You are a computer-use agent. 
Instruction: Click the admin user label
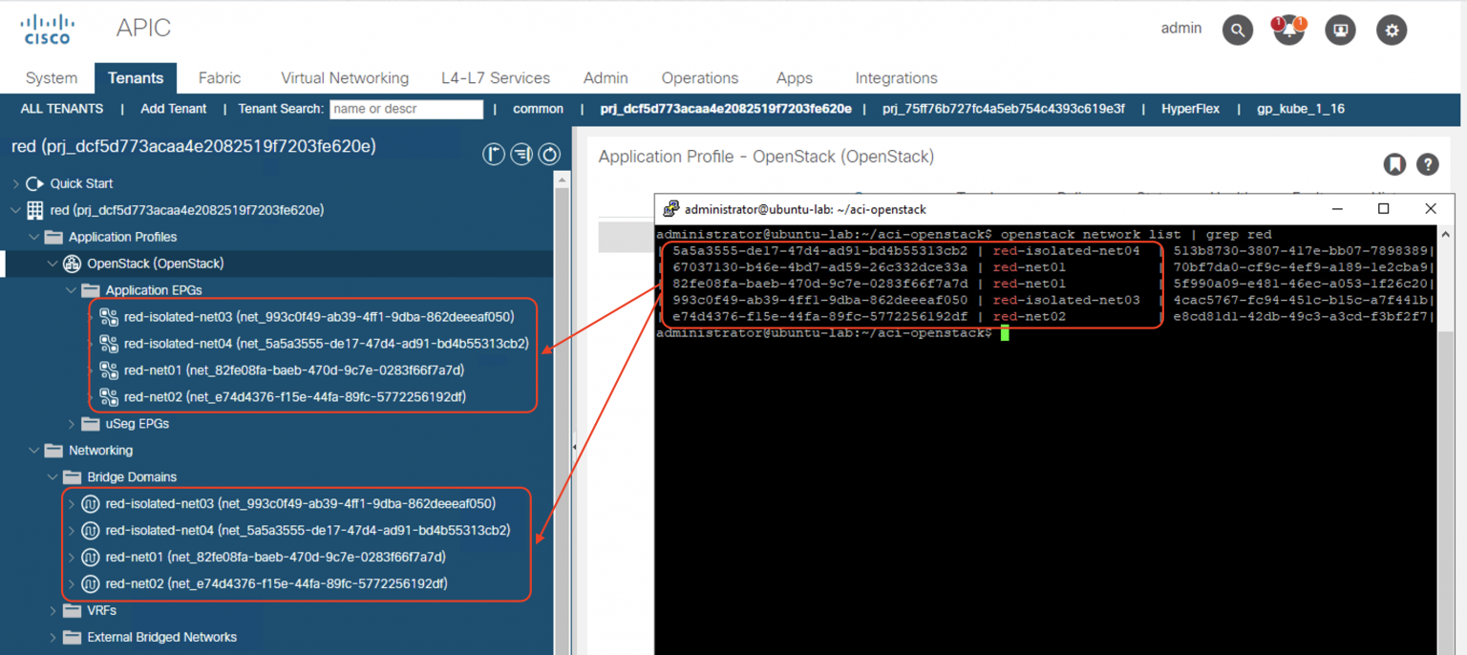pos(1181,29)
